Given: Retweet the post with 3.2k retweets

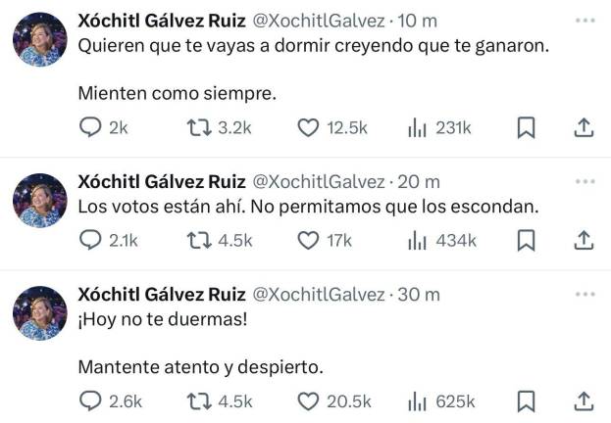Looking at the screenshot, I should click(x=199, y=128).
